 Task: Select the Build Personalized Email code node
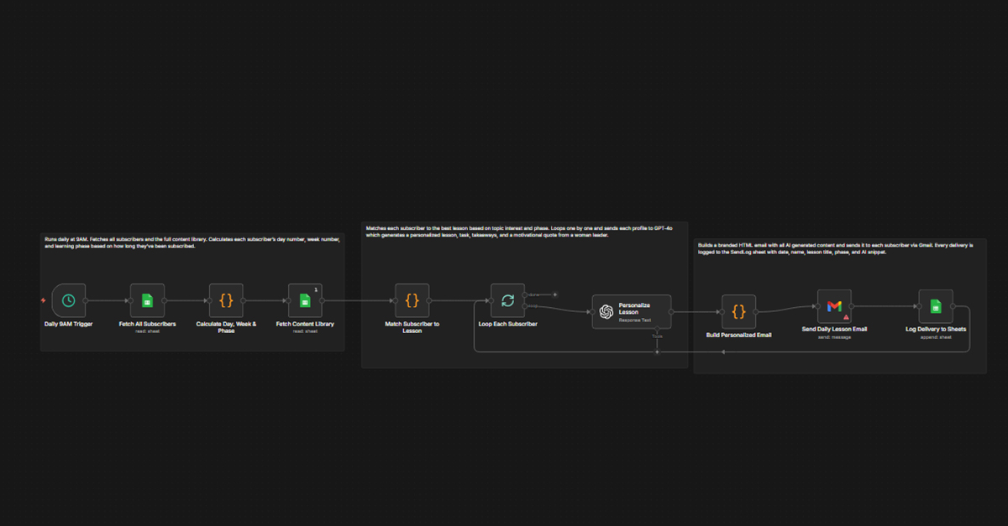point(738,311)
